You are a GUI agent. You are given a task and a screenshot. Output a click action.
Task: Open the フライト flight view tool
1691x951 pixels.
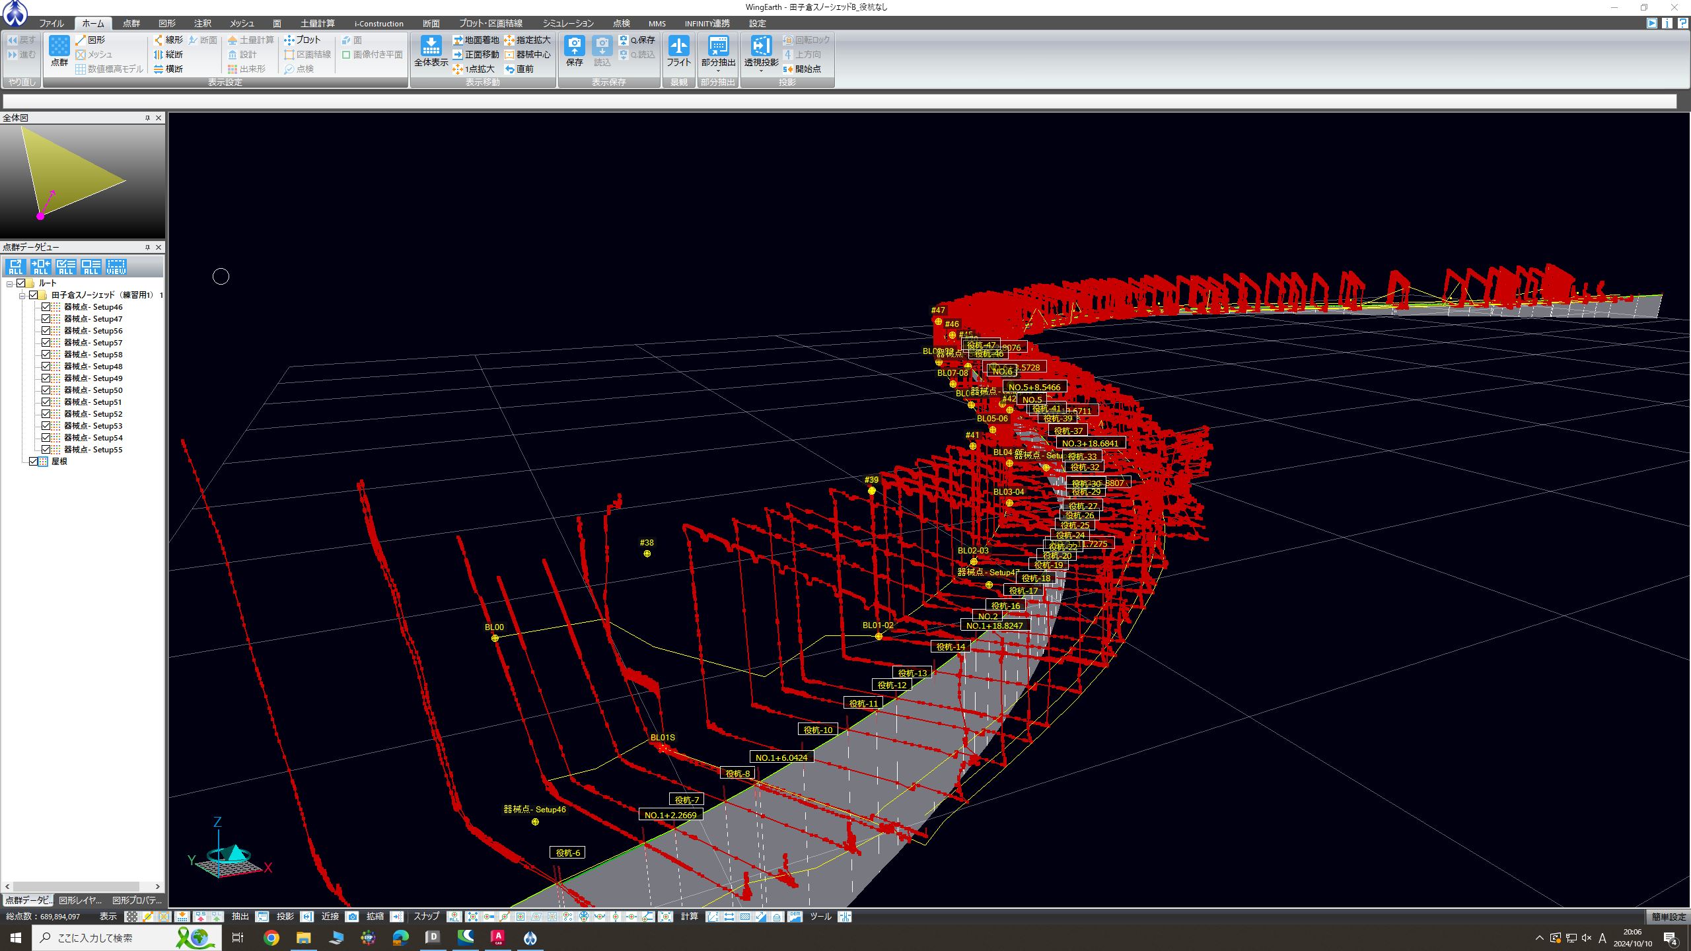tap(678, 46)
